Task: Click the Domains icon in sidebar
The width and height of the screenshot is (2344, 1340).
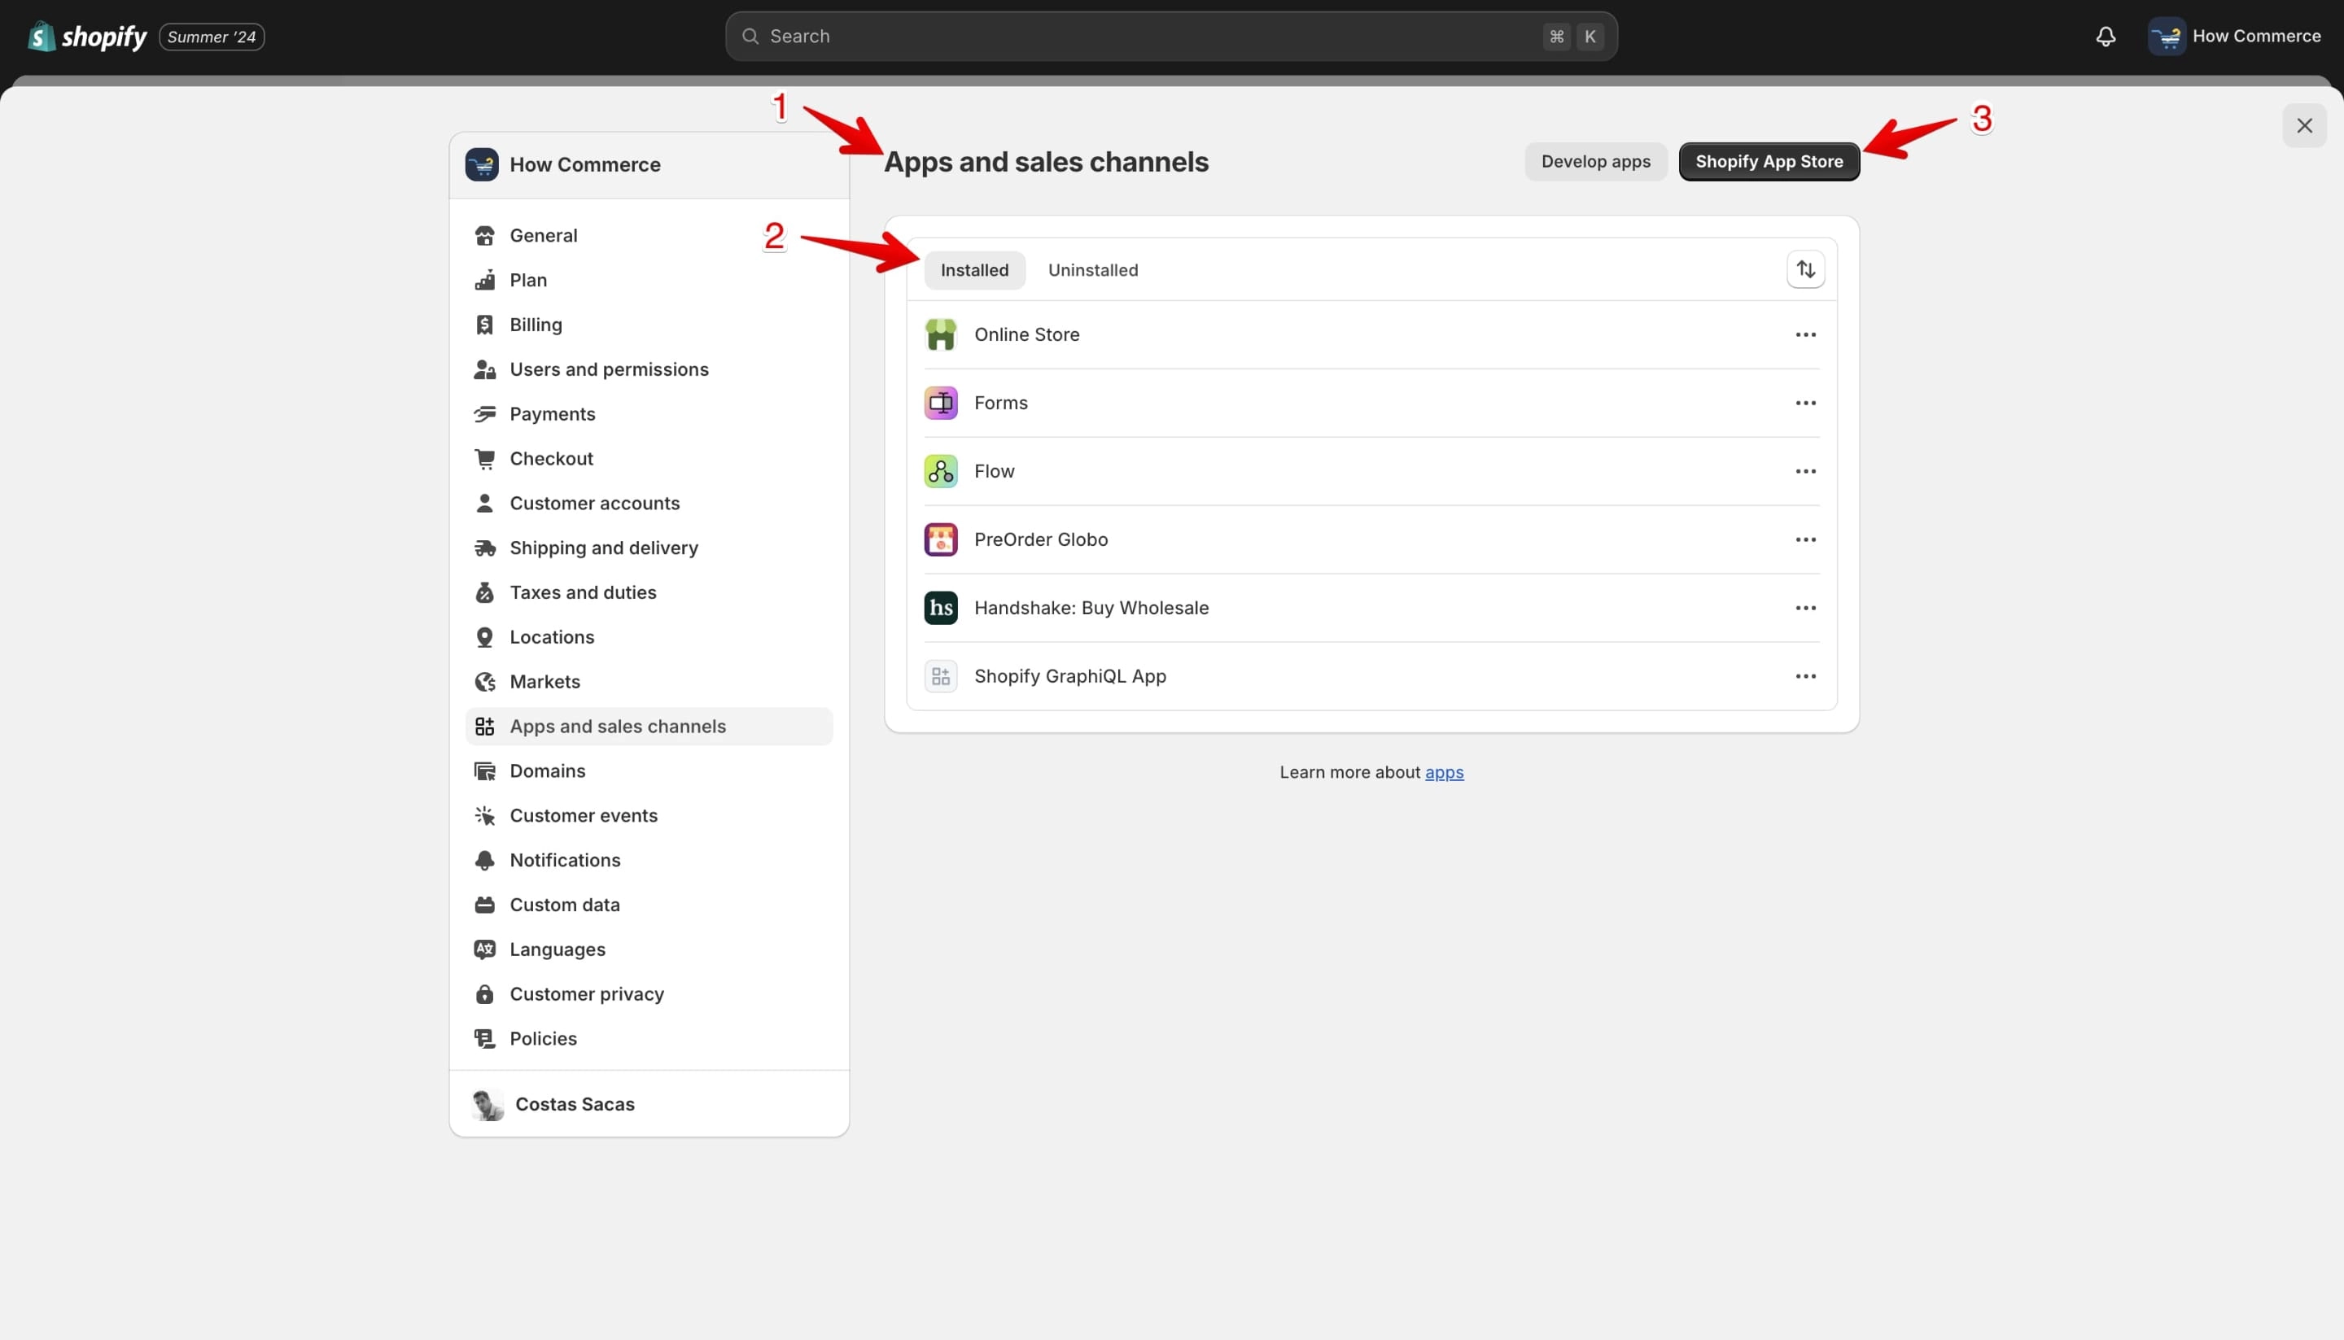Action: click(x=484, y=771)
